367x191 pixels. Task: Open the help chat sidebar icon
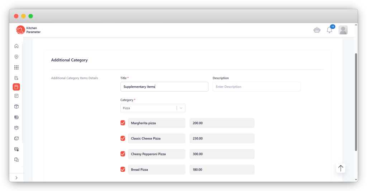coord(16,160)
